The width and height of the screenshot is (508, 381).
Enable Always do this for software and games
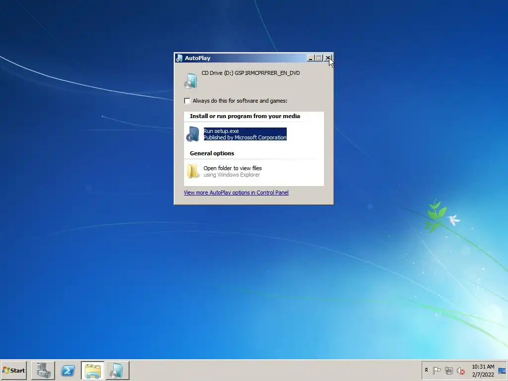(x=187, y=101)
